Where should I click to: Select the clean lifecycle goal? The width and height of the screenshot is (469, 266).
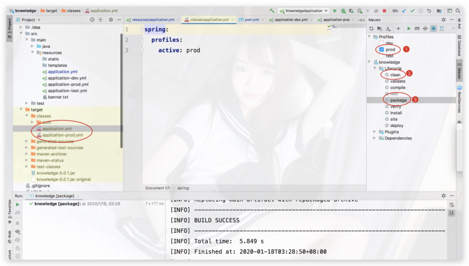pos(395,75)
